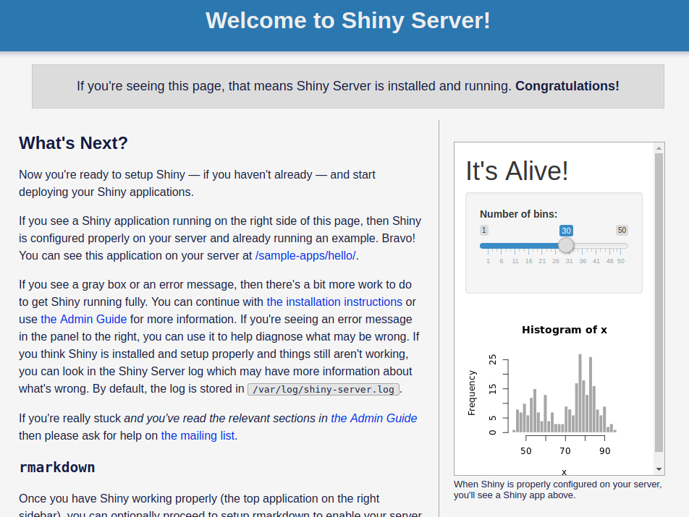Click the Frequency axis label
This screenshot has height=517, width=689.
coord(471,393)
